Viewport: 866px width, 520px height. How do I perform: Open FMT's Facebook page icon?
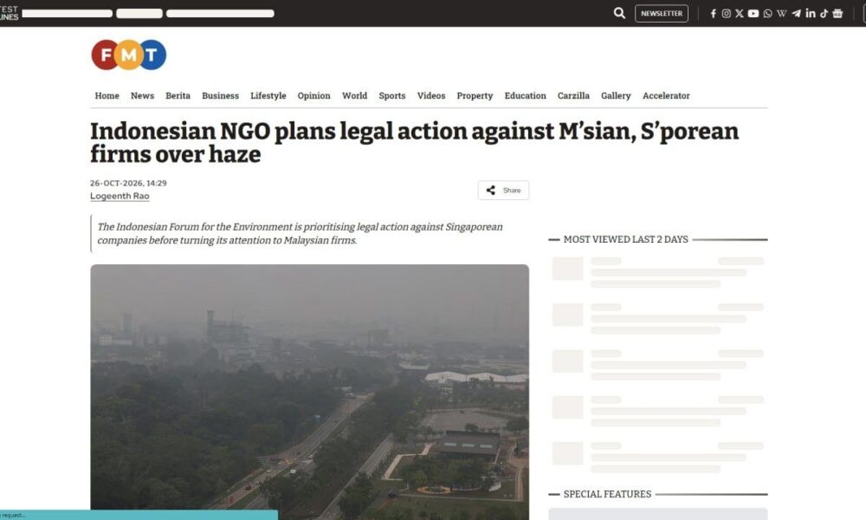click(713, 13)
